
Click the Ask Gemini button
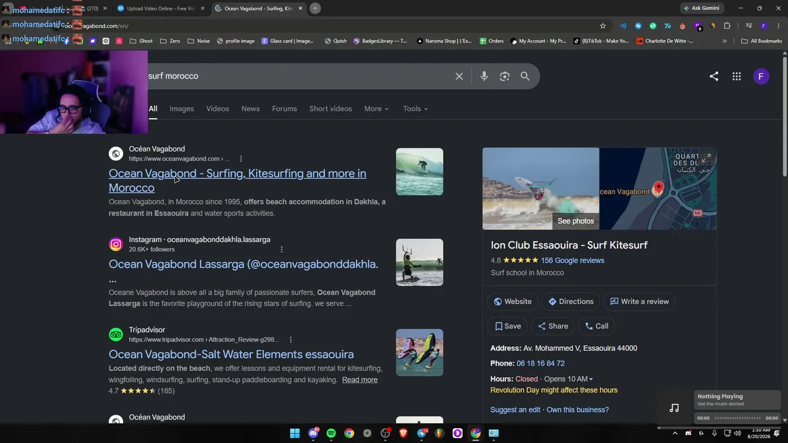point(701,8)
